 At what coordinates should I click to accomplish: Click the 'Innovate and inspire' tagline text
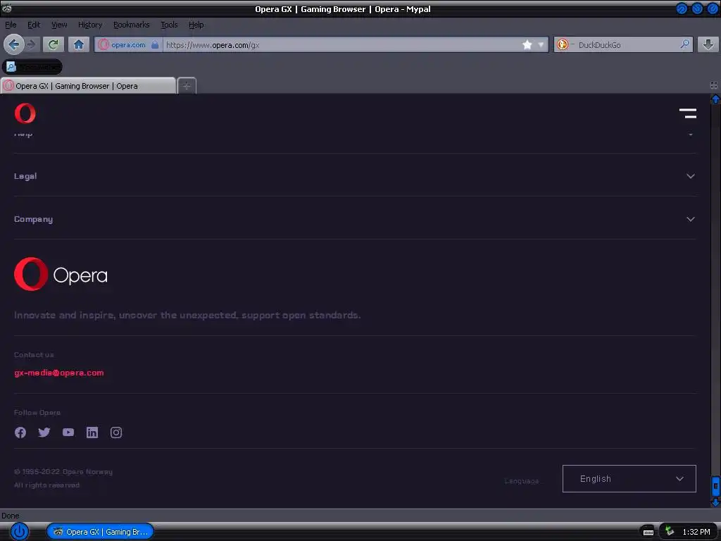(187, 315)
